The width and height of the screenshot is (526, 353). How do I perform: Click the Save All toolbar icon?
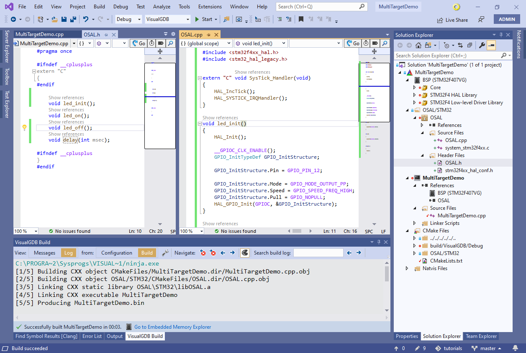coord(73,19)
